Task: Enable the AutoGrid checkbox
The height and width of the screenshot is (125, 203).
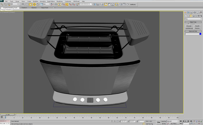Action: [188, 24]
